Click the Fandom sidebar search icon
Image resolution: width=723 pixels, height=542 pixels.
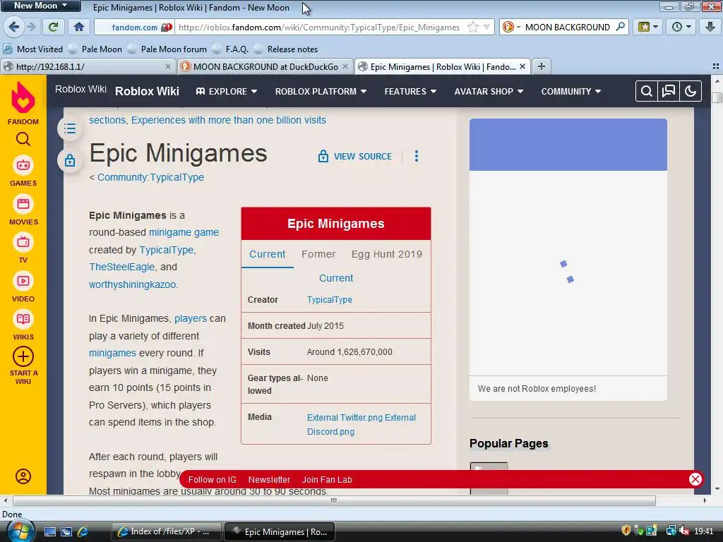(23, 139)
